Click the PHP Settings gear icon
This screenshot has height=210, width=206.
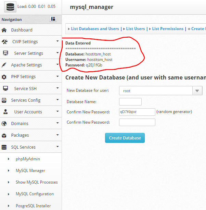4,77
